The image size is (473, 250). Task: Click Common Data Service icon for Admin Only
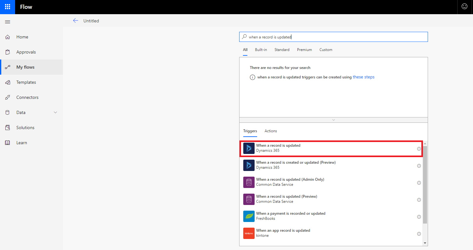click(x=249, y=182)
